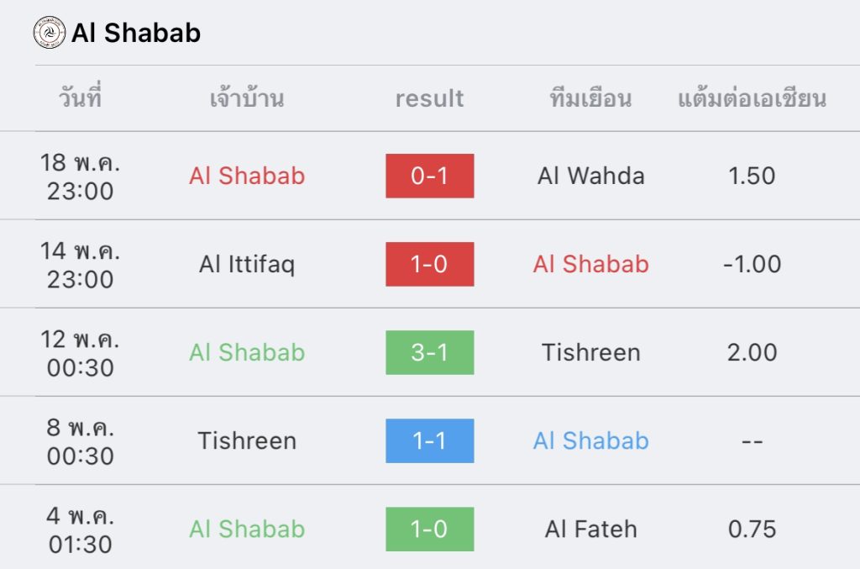This screenshot has height=569, width=860.
Task: Click the 0.75 Asian handicap value
Action: (752, 529)
